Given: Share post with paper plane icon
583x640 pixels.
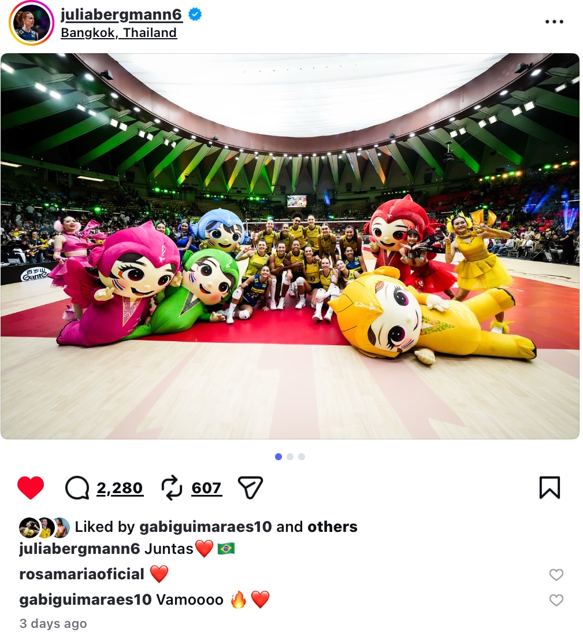Looking at the screenshot, I should point(250,488).
